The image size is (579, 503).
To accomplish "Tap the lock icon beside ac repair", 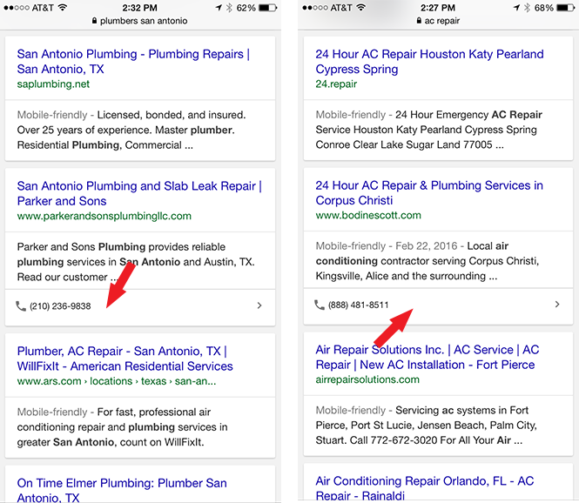I will (419, 21).
